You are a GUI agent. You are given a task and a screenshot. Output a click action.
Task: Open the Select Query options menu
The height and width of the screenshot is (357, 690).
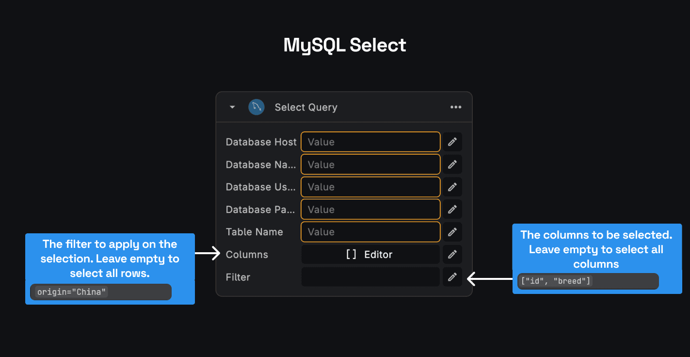pos(456,107)
